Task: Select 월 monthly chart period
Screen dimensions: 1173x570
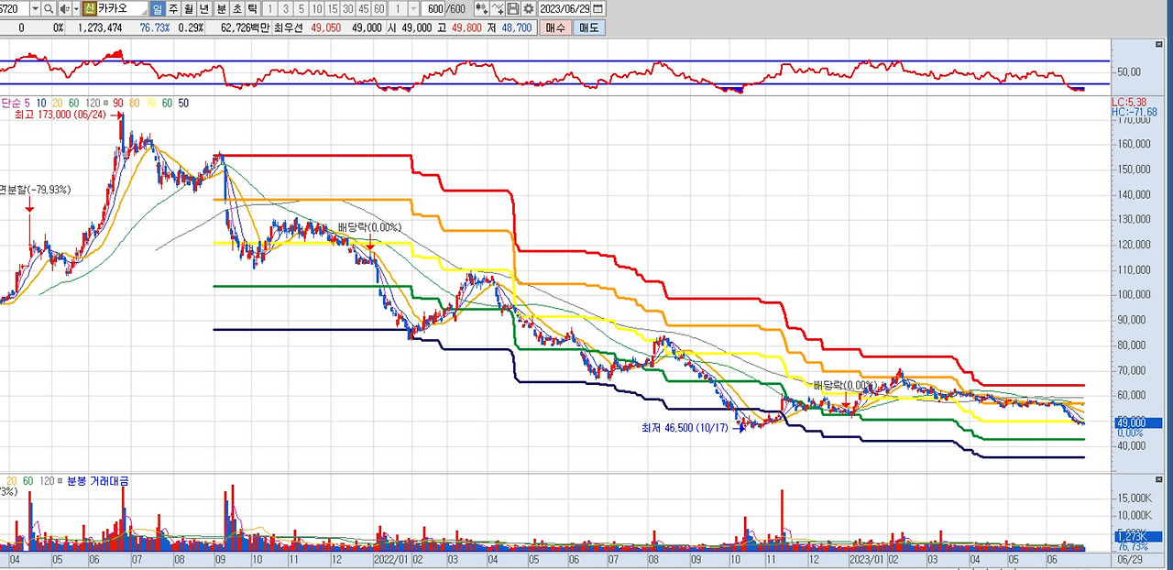Action: coord(189,8)
